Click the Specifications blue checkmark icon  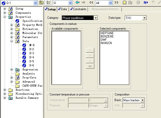point(17,21)
